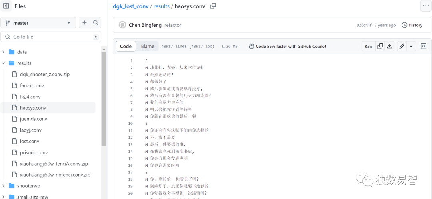Screen dimensions: 432x199
Task: Open the Raw file view
Action: 368,46
